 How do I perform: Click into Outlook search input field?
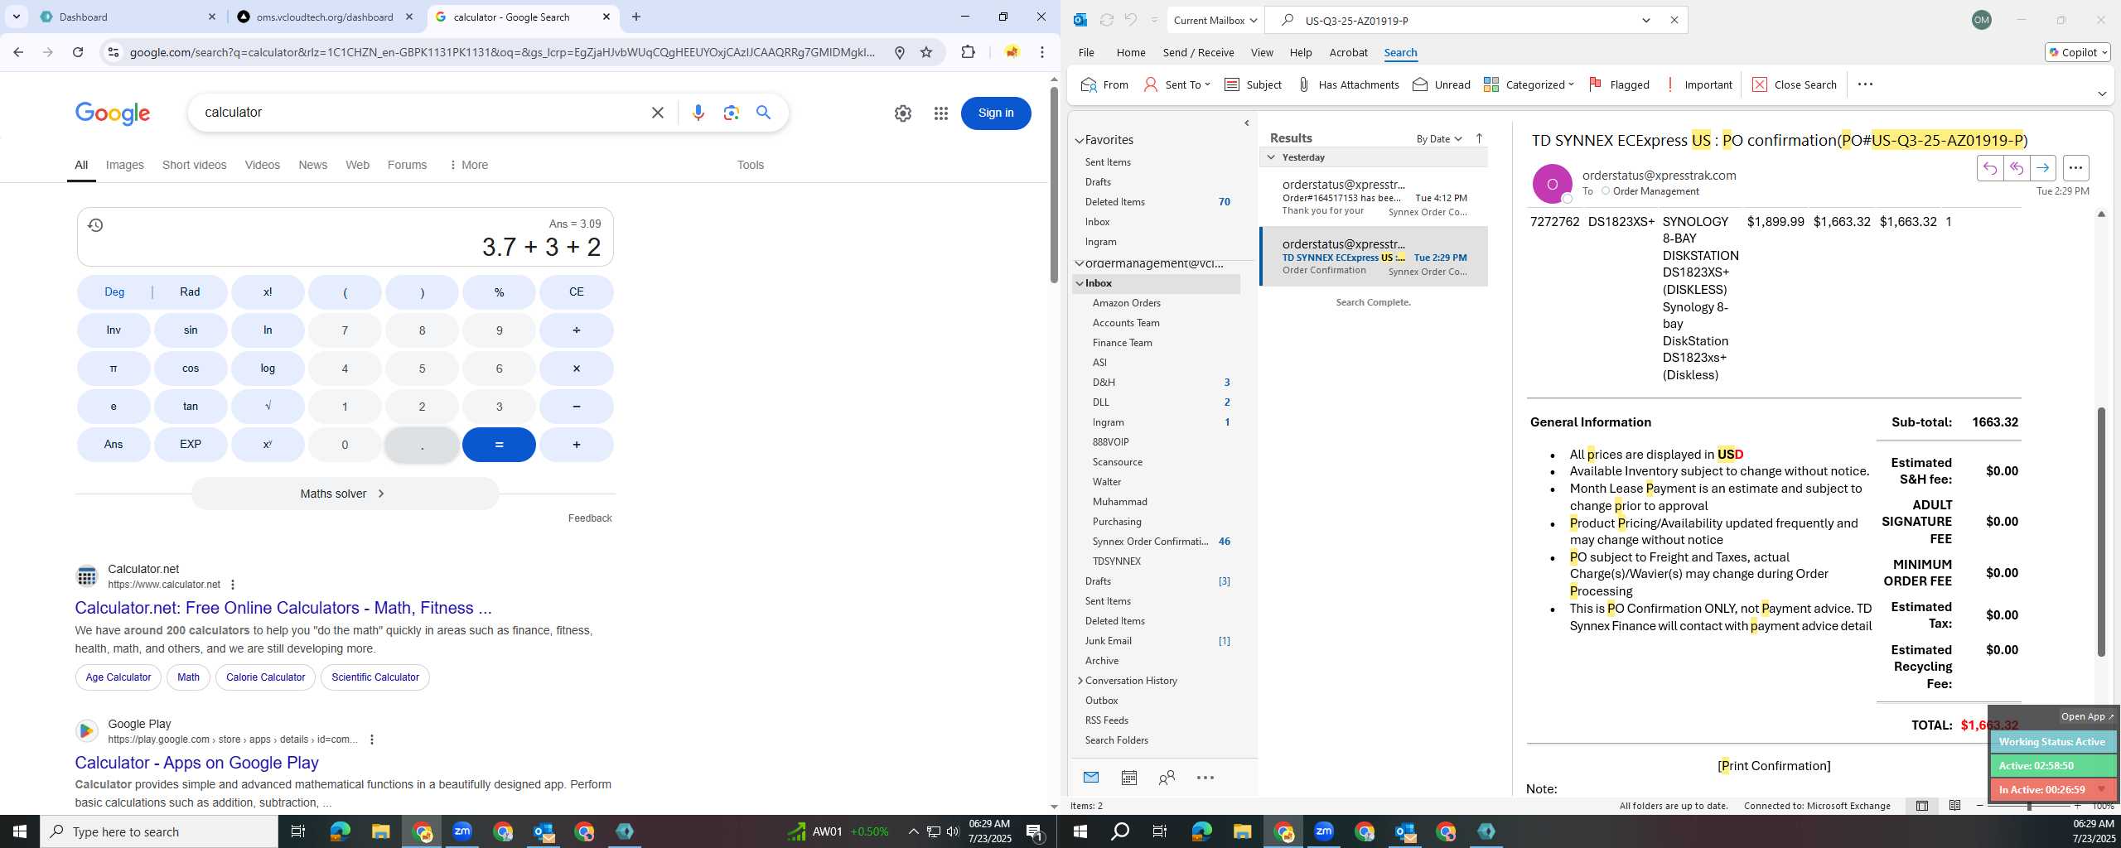click(1466, 20)
